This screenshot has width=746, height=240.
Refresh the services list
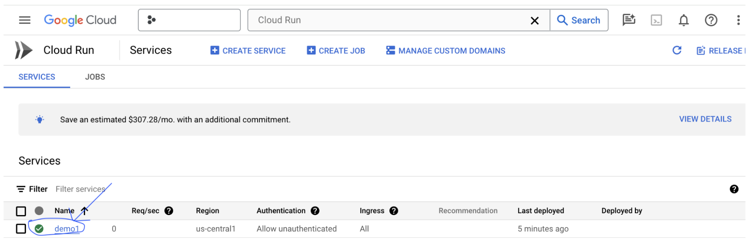coord(677,50)
